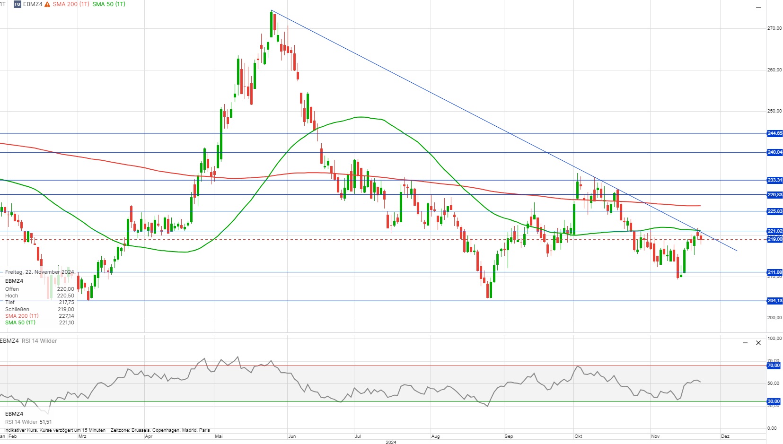Click the EBMZ4 RSI 14 Wilder pane title
783x444 pixels.
(x=28, y=341)
